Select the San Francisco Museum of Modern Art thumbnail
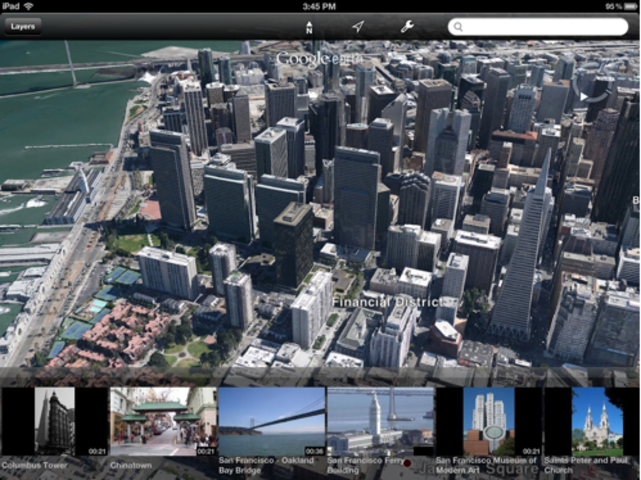Viewport: 641px width, 480px height. click(488, 420)
